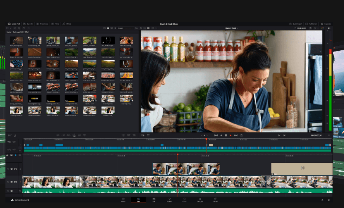Click the red Play button
The width and height of the screenshot is (344, 208).
[x=230, y=136]
